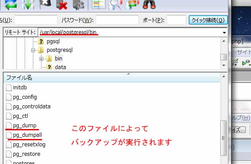The height and width of the screenshot is (164, 251).
Task: Select the data folder in remote tree
Action: [x=60, y=67]
